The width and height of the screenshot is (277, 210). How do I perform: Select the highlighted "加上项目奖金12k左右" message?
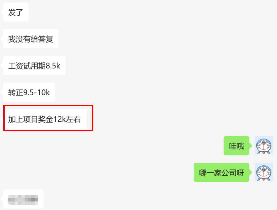point(45,119)
